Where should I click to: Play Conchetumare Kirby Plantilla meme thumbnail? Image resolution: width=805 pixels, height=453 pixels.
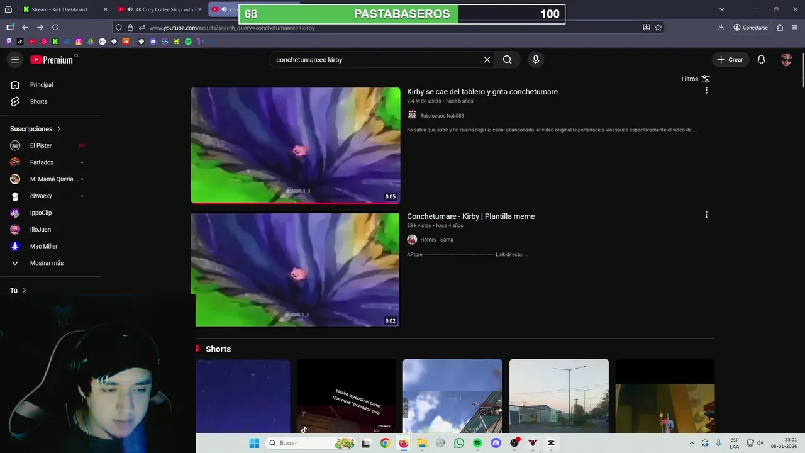click(x=296, y=270)
